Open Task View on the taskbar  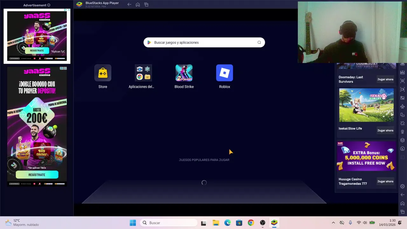203,223
